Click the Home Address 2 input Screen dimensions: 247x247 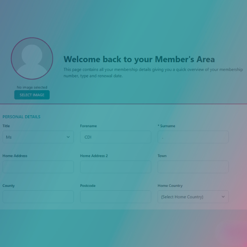[x=116, y=167]
